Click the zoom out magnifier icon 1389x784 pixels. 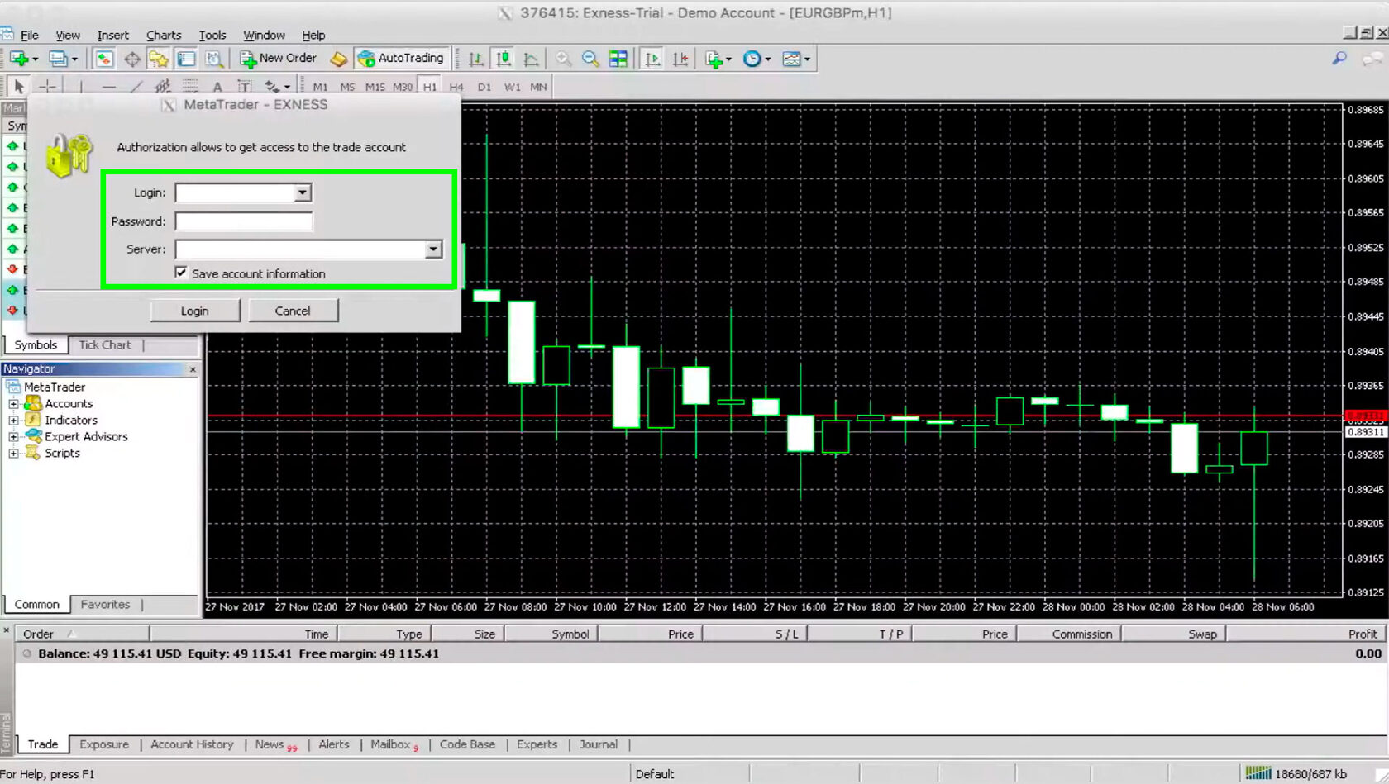click(x=590, y=59)
